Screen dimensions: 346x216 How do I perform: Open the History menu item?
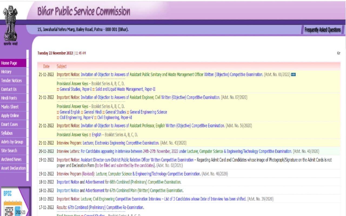click(6, 72)
